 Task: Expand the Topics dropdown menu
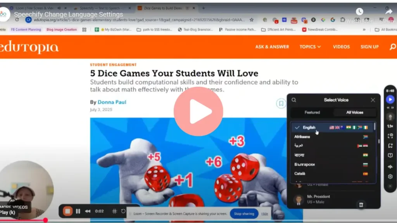[310, 47]
